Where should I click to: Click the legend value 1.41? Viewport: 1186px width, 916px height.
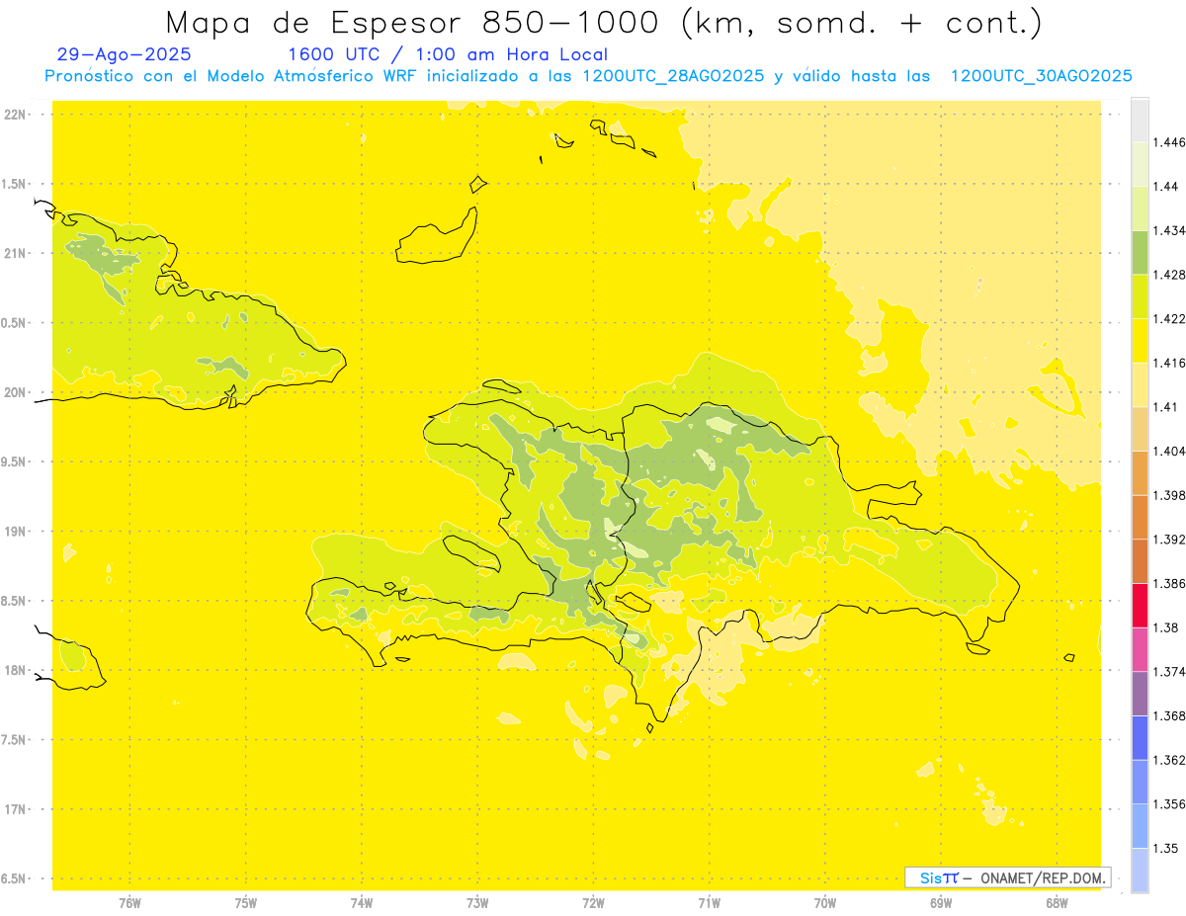tap(1166, 407)
